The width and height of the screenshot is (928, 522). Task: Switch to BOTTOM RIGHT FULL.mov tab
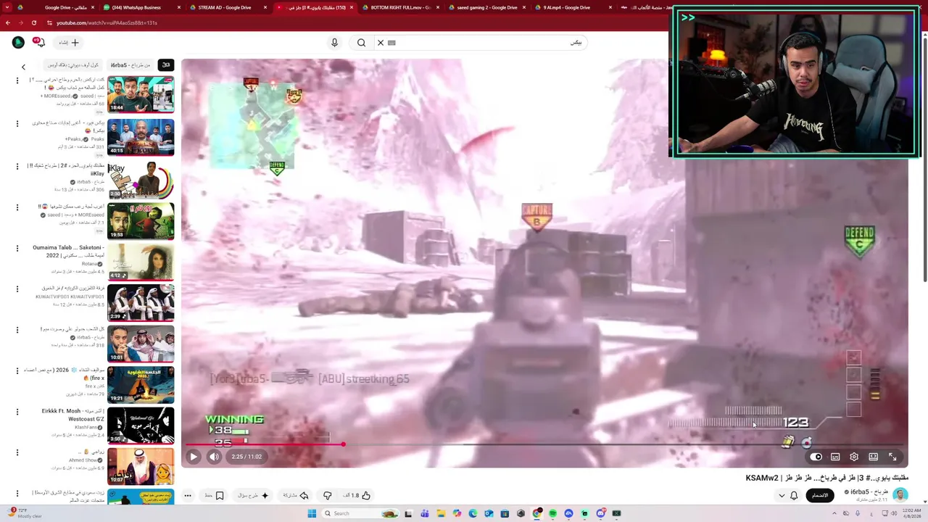(400, 7)
